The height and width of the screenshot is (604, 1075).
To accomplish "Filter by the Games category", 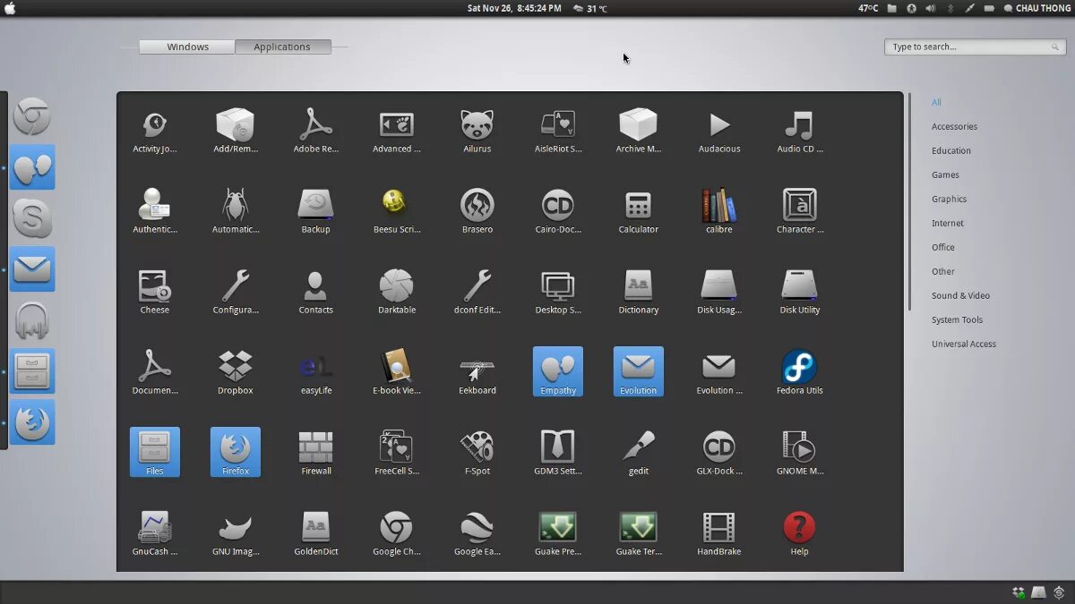I will tap(945, 174).
